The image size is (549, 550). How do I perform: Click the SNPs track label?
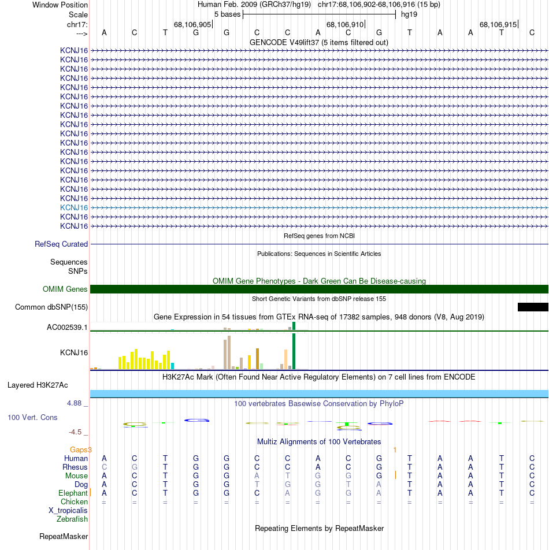pyautogui.click(x=78, y=271)
